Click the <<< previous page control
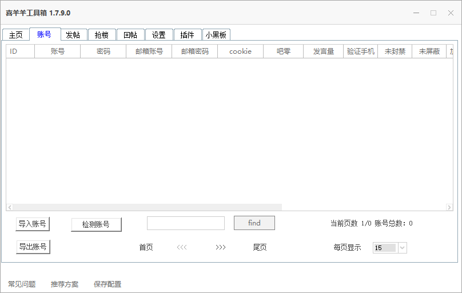This screenshot has height=293, width=462. coord(182,248)
